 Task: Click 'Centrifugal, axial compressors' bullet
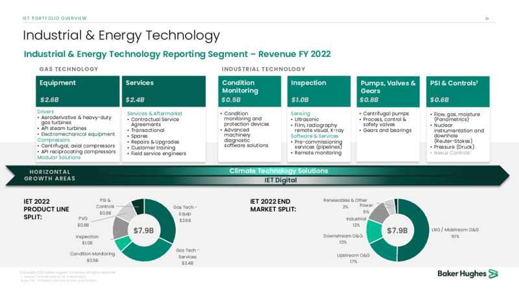coord(76,145)
